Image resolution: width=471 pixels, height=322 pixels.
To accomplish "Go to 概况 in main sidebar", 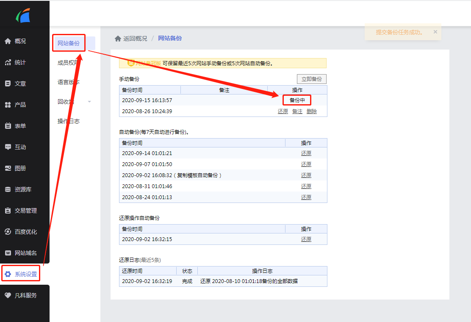I will 20,41.
